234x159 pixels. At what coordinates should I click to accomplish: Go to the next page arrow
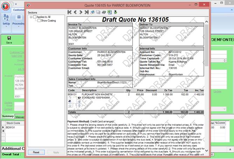point(81,12)
